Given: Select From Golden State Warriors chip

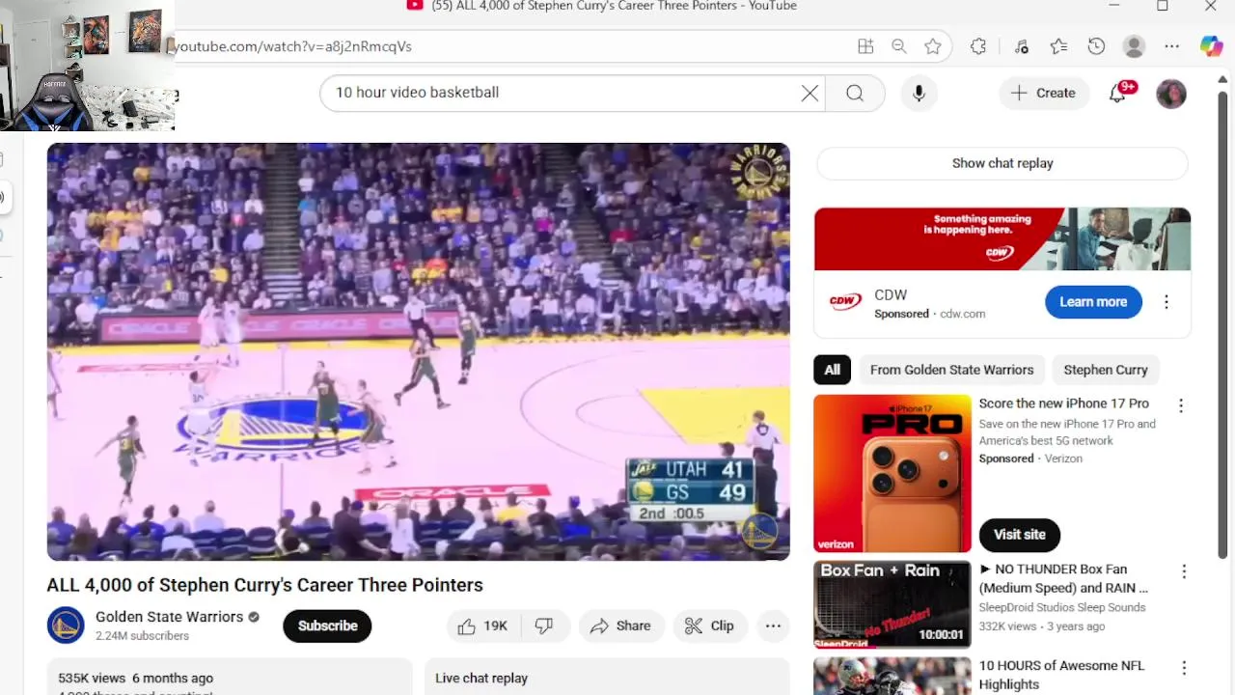Looking at the screenshot, I should pyautogui.click(x=951, y=370).
